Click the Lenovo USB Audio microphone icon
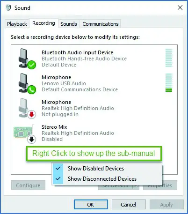The image size is (188, 214). (27, 83)
